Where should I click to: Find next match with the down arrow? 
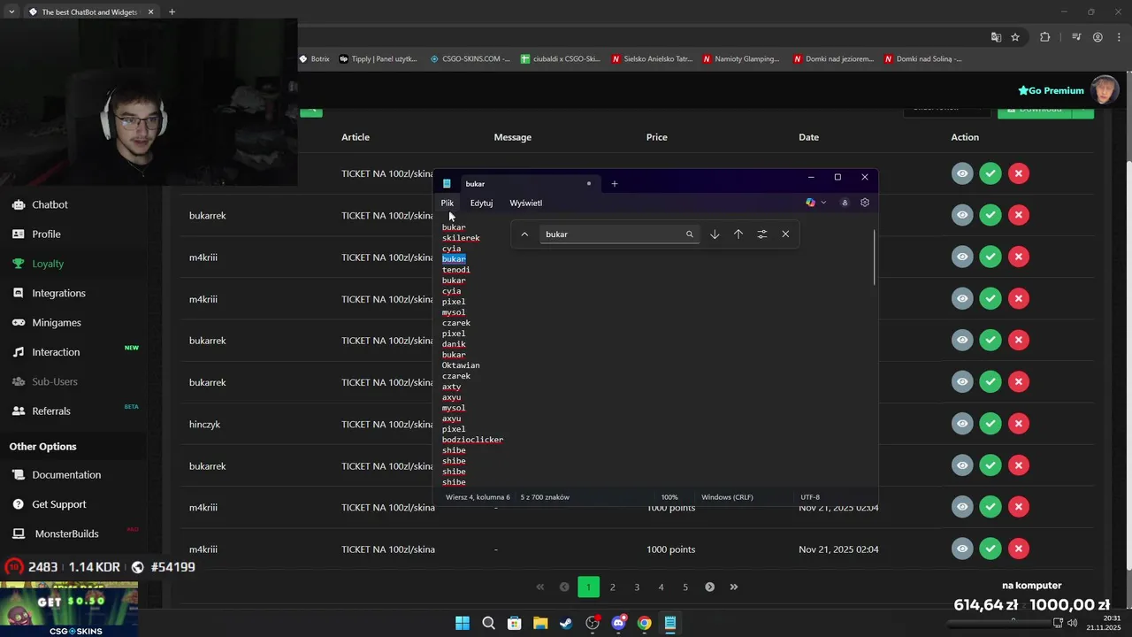click(x=715, y=234)
